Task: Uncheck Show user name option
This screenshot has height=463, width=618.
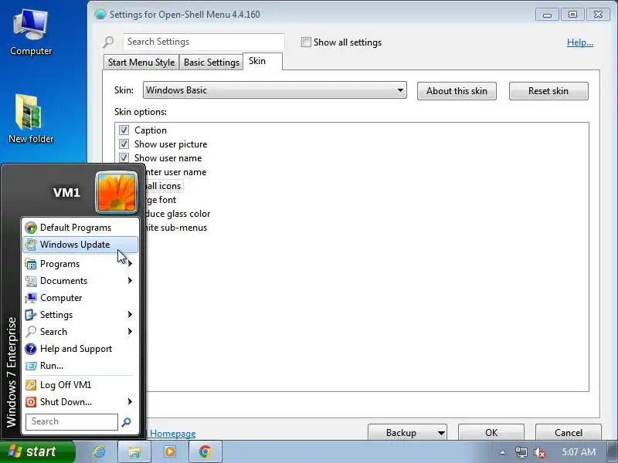Action: (124, 157)
